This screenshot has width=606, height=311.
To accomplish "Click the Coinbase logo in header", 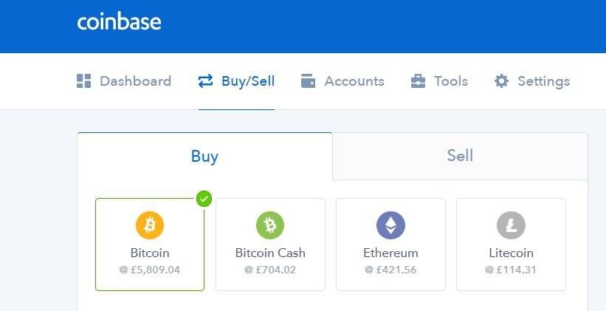I will (119, 22).
